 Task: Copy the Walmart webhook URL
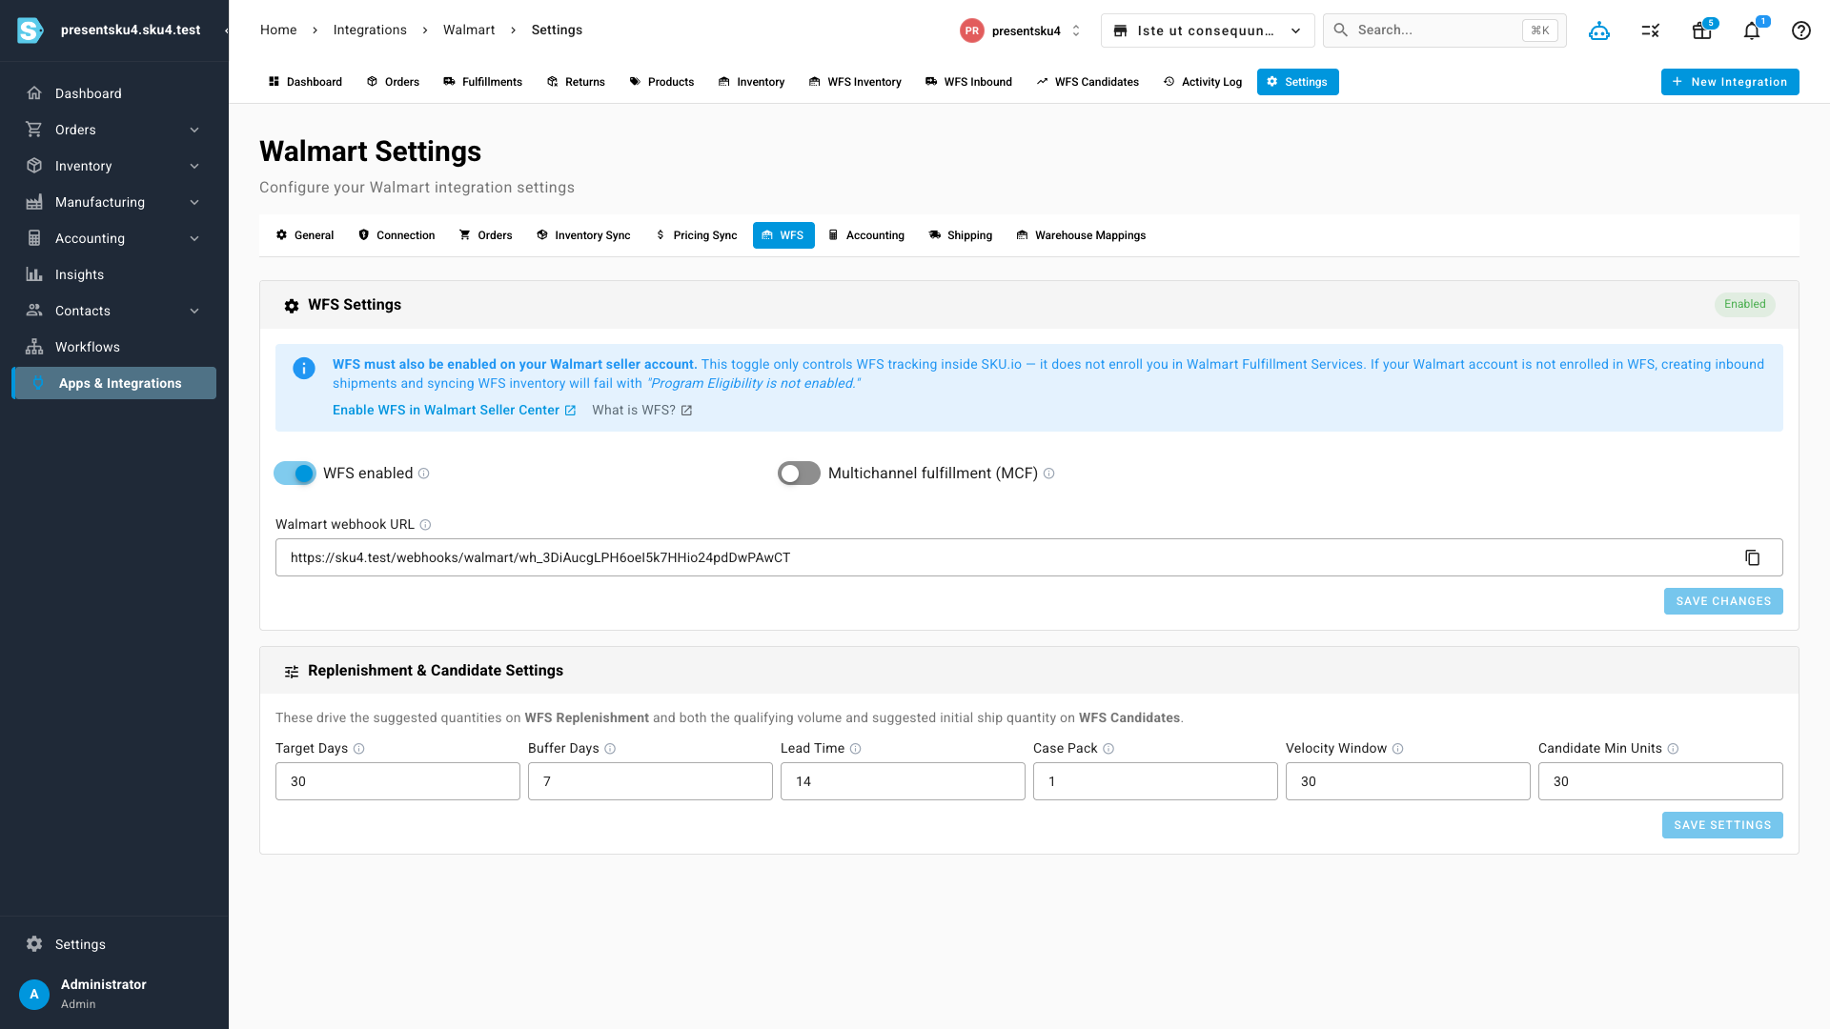[x=1752, y=557]
